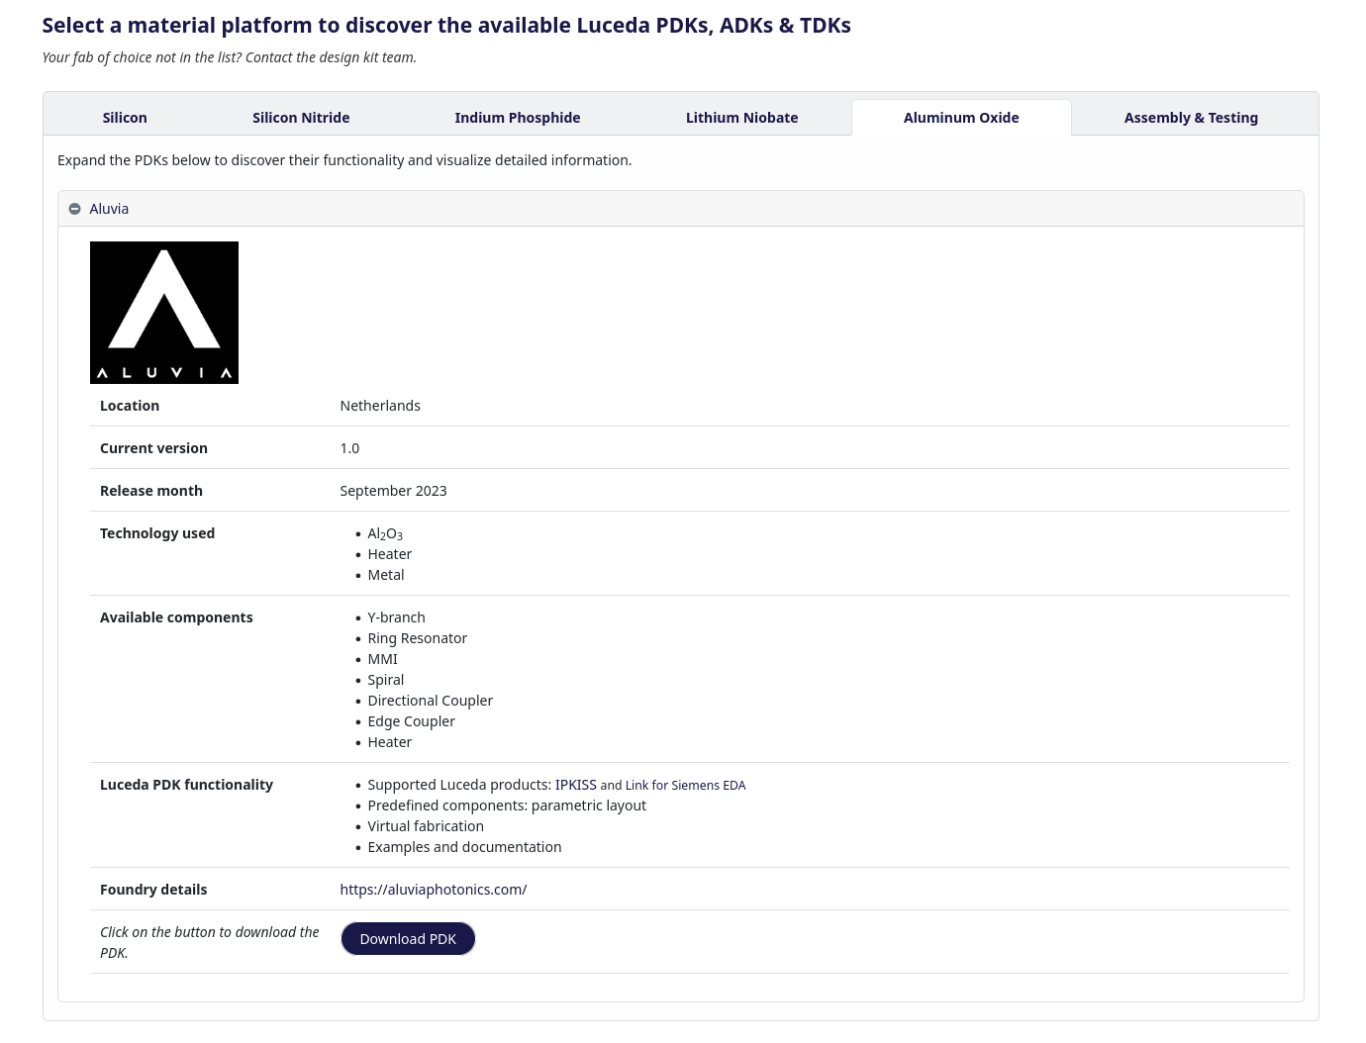Screen dimensions: 1366x1043
Task: Go to the Lithium Niobate tab
Action: pyautogui.click(x=741, y=118)
